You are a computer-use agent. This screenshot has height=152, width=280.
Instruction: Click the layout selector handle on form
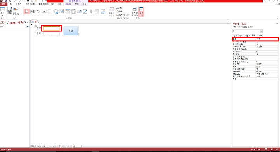click(35, 26)
